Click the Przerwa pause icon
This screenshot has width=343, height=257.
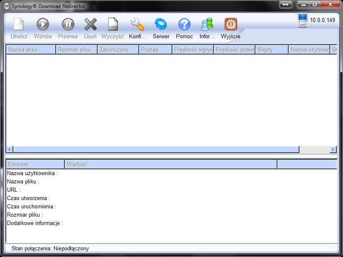click(x=68, y=24)
